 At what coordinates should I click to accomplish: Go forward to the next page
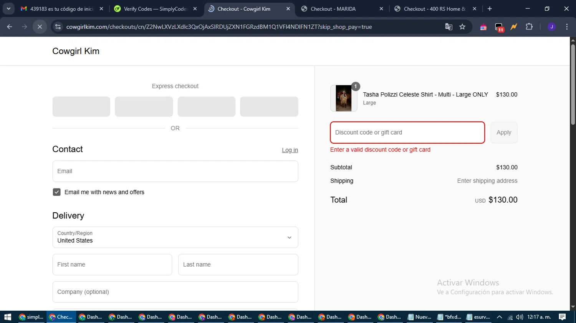coord(25,27)
